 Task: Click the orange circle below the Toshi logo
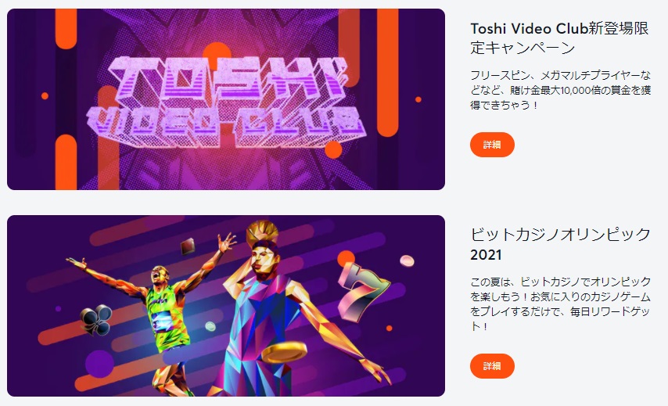point(333,149)
